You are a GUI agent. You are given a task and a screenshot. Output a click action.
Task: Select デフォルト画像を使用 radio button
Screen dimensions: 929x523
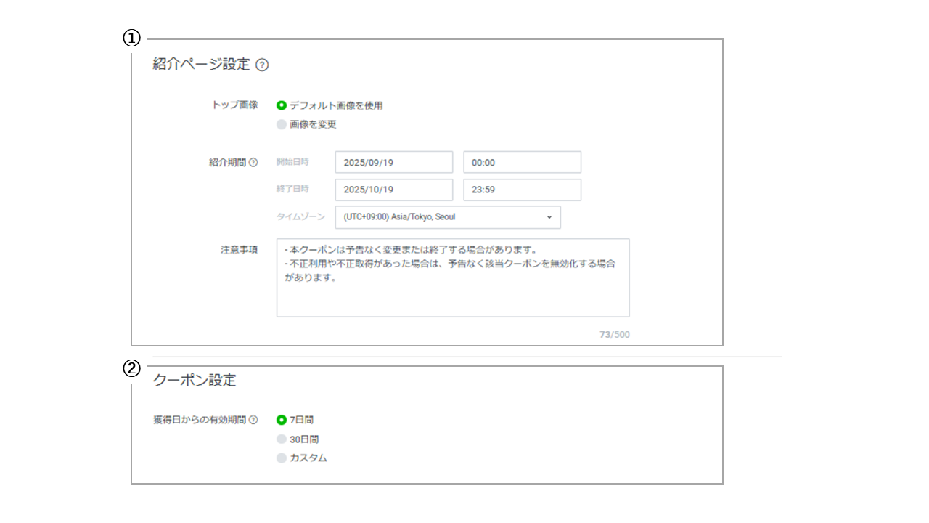click(x=282, y=105)
